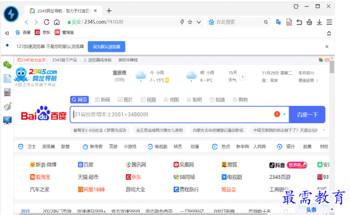Expand the address bar dropdown arrow
Viewport: 350px width, 215px height.
tap(198, 22)
